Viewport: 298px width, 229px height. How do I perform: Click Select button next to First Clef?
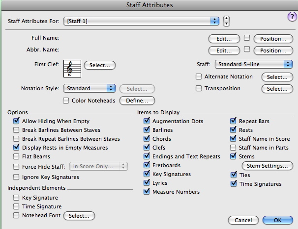100,65
